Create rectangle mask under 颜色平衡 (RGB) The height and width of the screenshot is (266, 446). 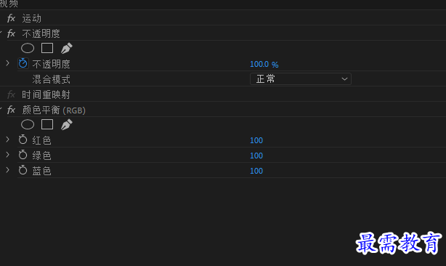[x=47, y=124]
